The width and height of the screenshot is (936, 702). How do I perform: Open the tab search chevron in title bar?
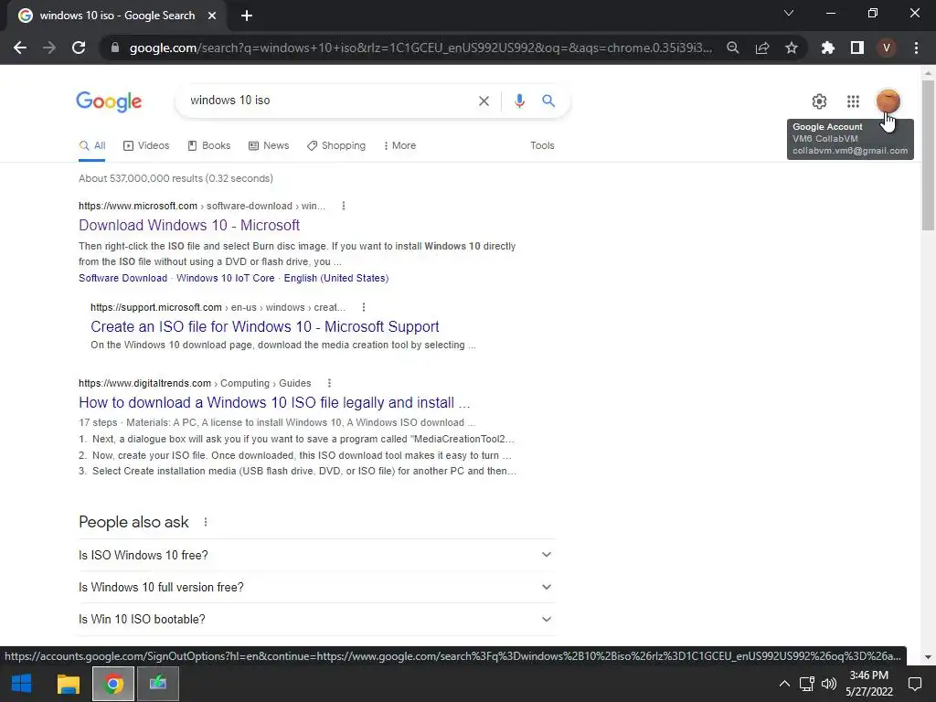point(789,13)
